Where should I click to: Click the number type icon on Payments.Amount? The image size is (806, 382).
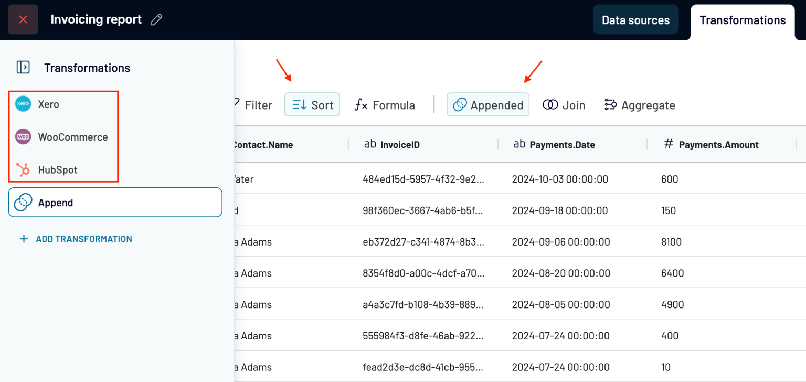(x=668, y=144)
